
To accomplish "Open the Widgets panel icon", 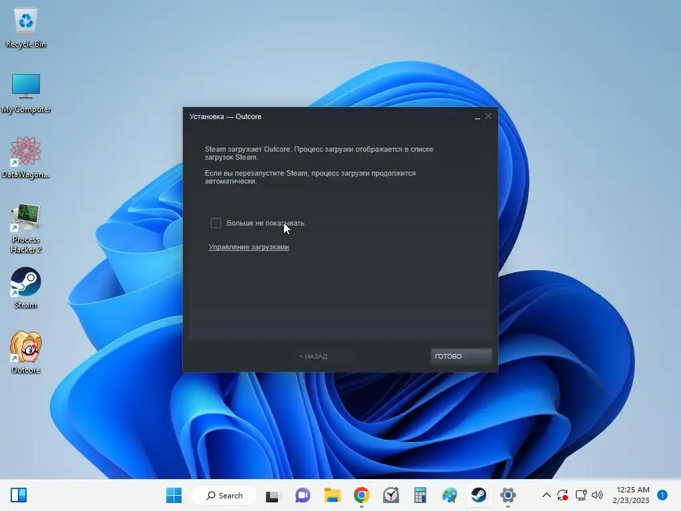I will click(19, 495).
